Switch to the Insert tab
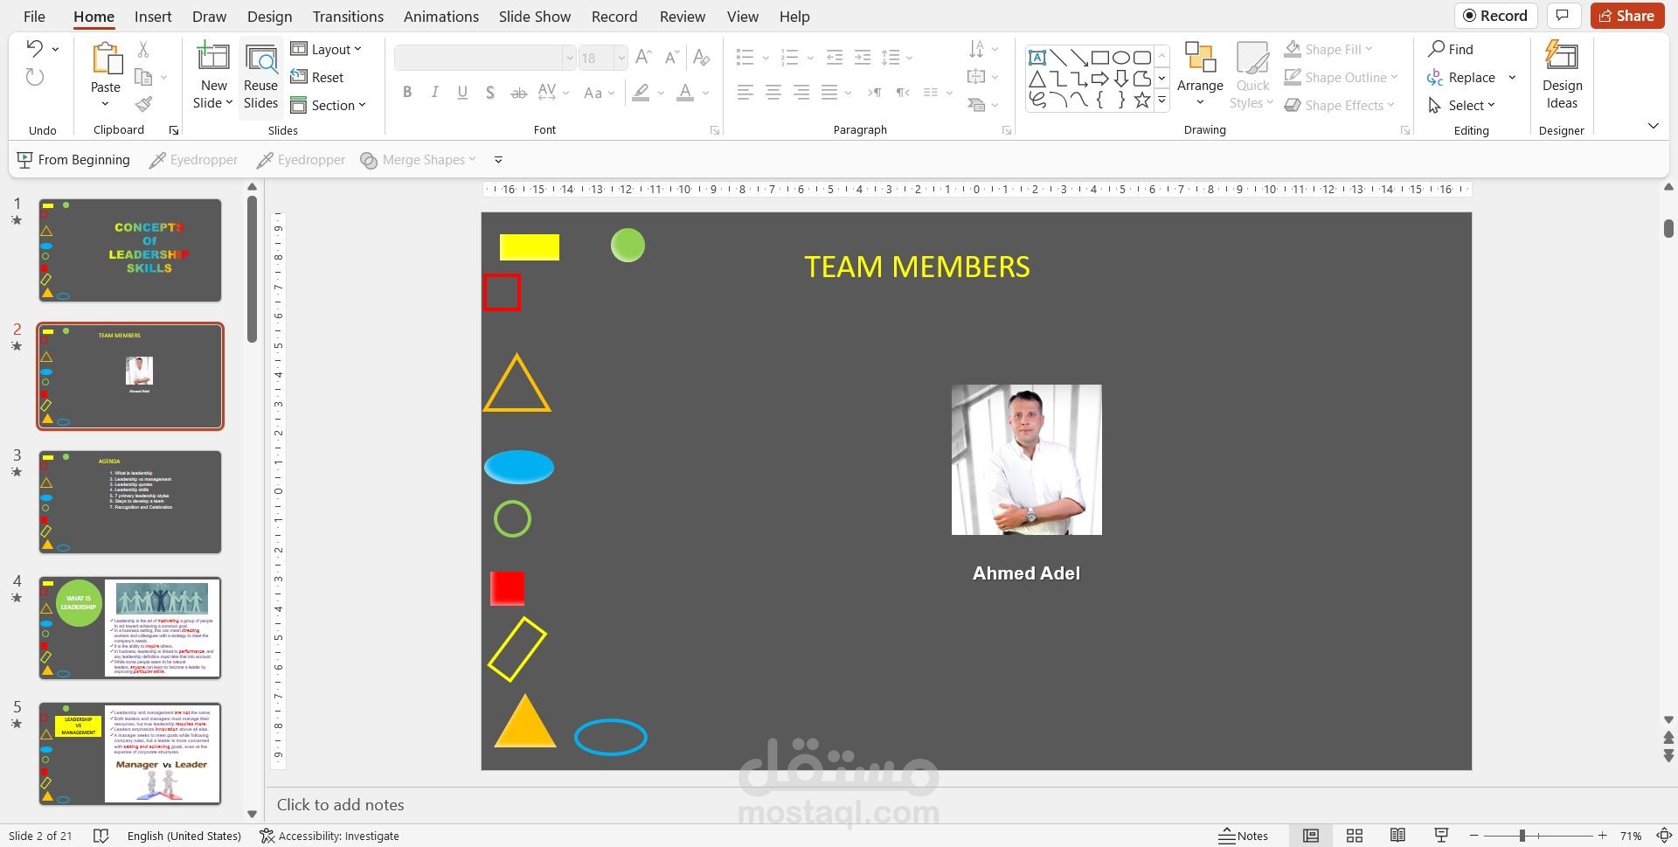The height and width of the screenshot is (847, 1678). [153, 16]
